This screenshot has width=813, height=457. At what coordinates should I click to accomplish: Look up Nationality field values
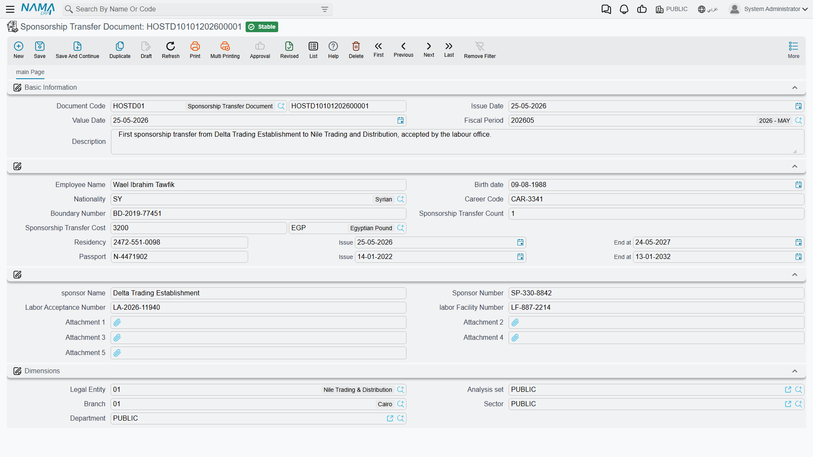point(401,199)
